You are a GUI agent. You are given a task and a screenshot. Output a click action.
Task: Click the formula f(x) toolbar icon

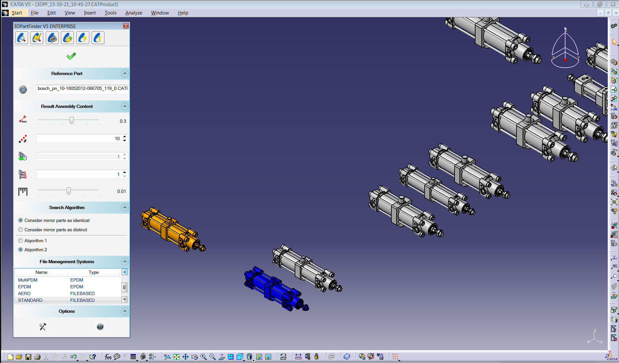[108, 357]
